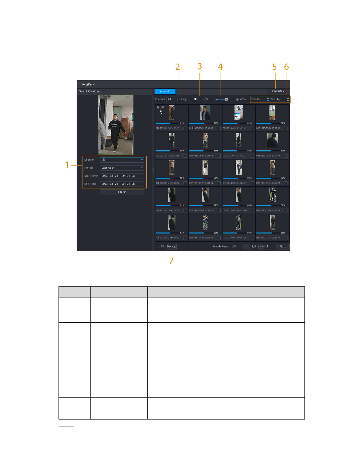Screen dimensions: 337x476
Task: Click the Start Time date field 2023-03-24
Action: tap(110, 176)
